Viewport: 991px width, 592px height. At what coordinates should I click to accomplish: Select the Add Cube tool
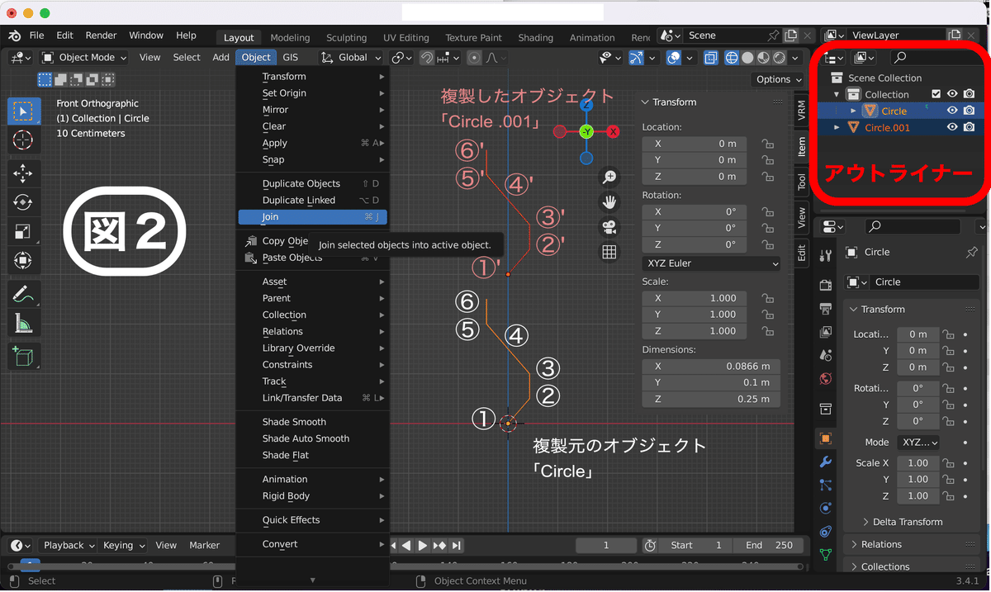(23, 357)
